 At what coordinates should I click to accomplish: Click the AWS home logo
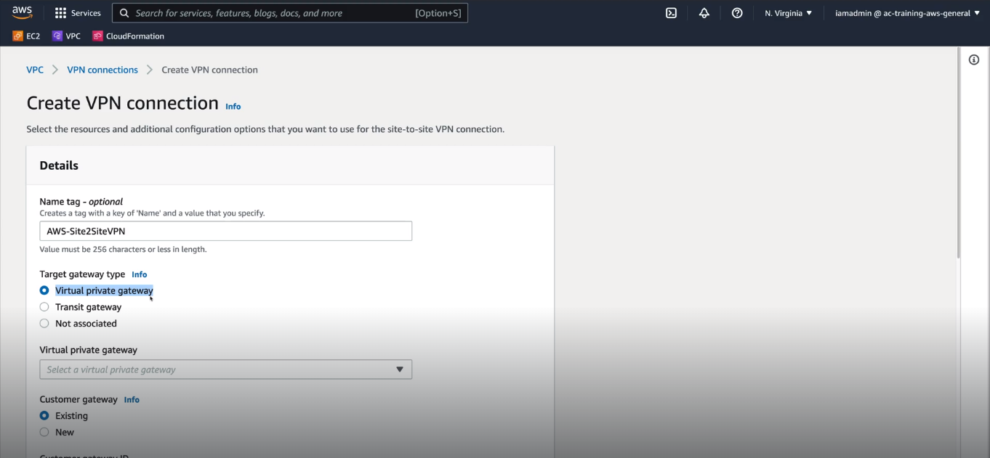pyautogui.click(x=22, y=12)
